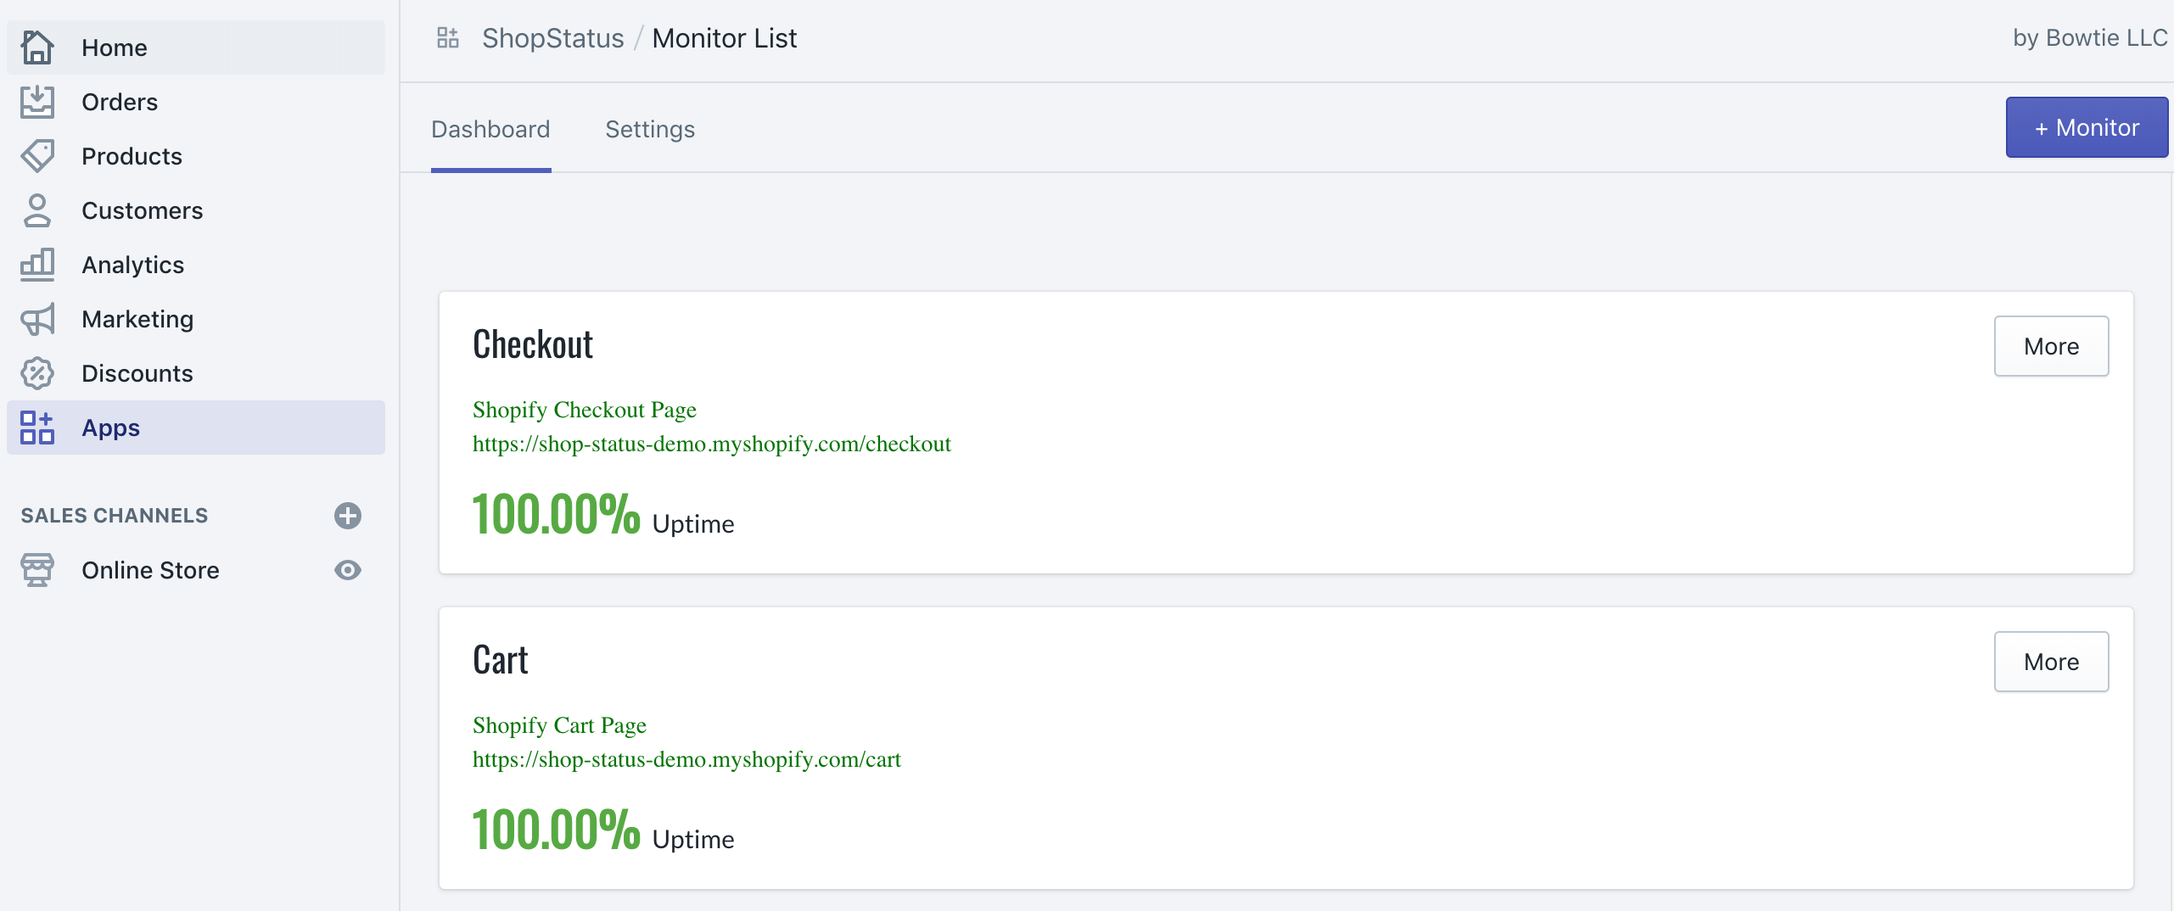The height and width of the screenshot is (911, 2174).
Task: Click the Analytics bar chart icon
Action: (37, 265)
